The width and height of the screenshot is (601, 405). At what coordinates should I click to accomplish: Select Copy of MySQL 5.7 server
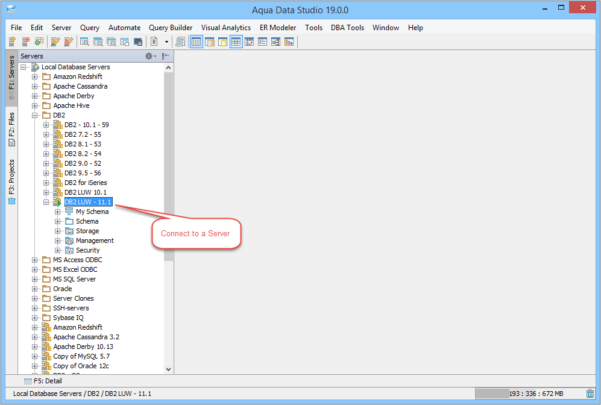pyautogui.click(x=81, y=356)
